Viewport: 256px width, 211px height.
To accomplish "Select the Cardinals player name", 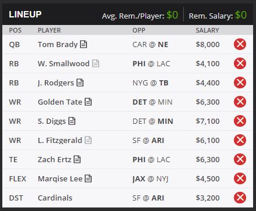I will pyautogui.click(x=55, y=198).
